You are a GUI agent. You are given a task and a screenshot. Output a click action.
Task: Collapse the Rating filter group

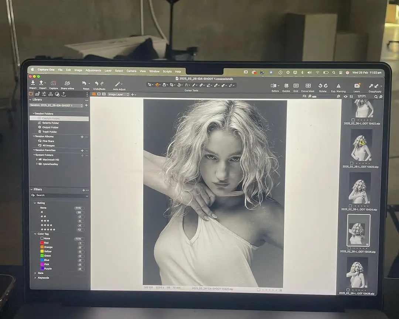tap(35, 203)
